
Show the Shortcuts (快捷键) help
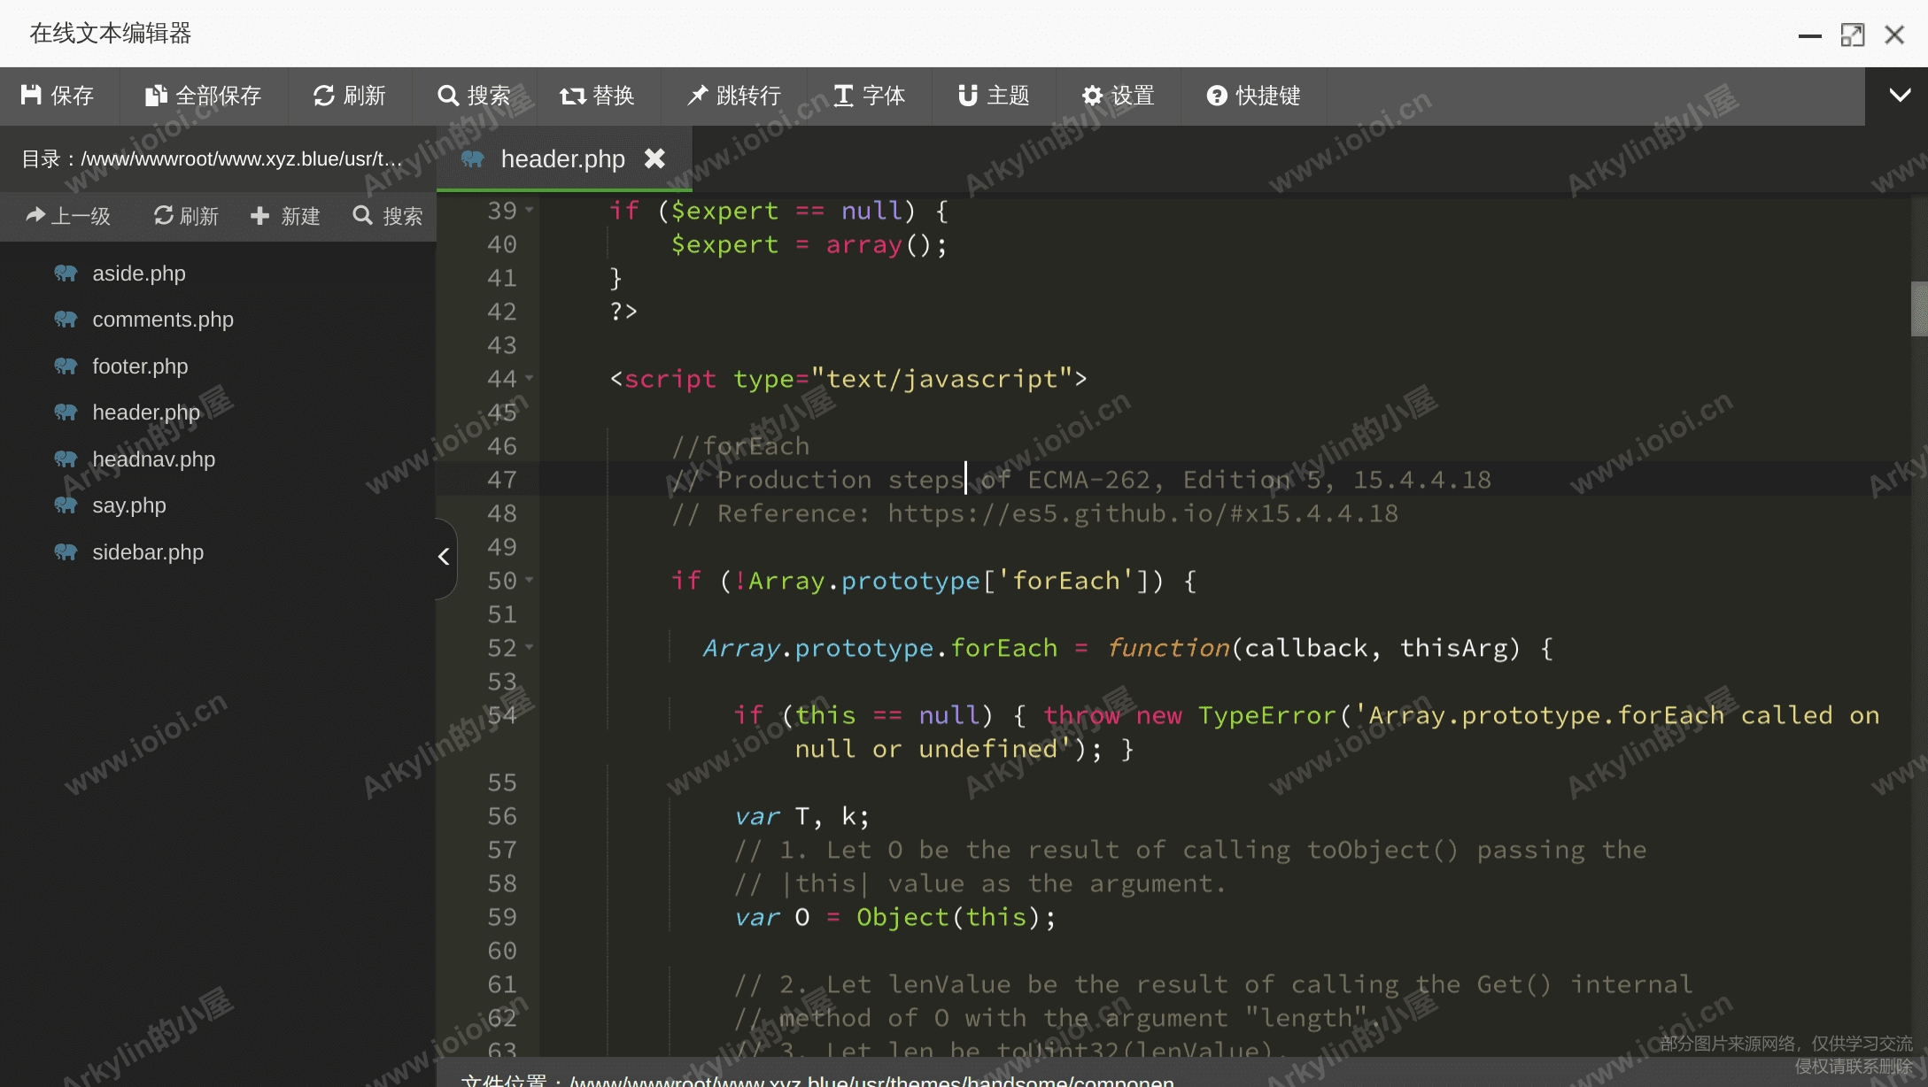coord(1254,96)
